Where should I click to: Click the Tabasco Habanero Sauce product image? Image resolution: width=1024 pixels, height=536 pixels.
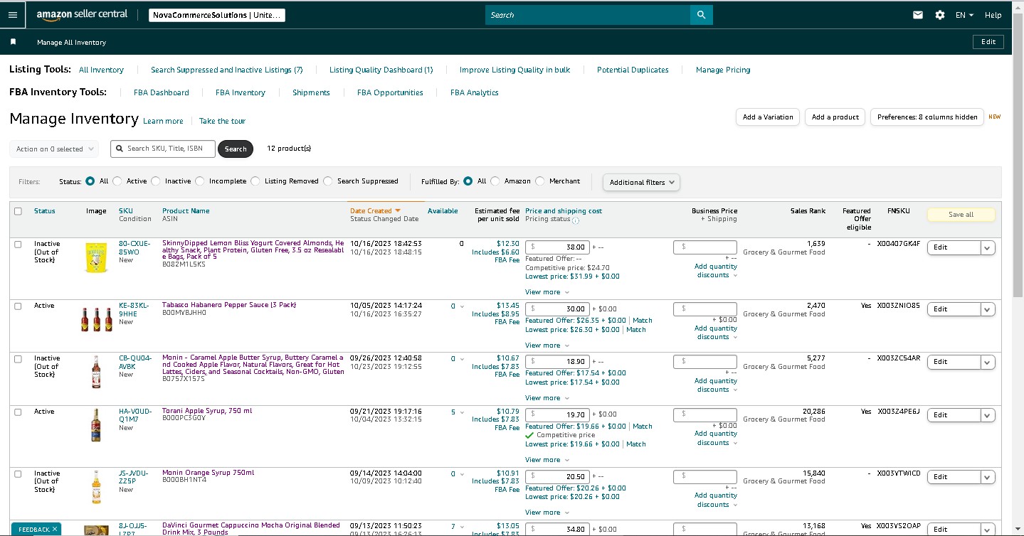96,319
